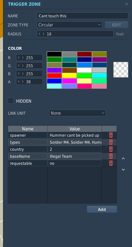Select the 'country' name cell
This screenshot has width=132, height=247.
28,149
